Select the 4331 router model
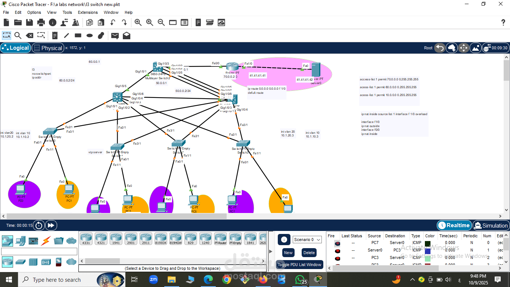 click(x=86, y=239)
